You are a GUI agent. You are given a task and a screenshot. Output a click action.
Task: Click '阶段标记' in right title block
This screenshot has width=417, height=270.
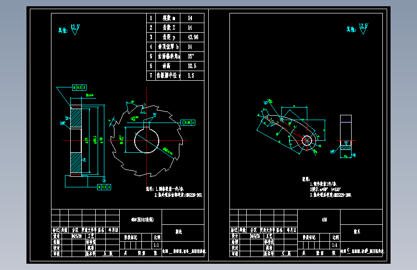[x=309, y=237]
